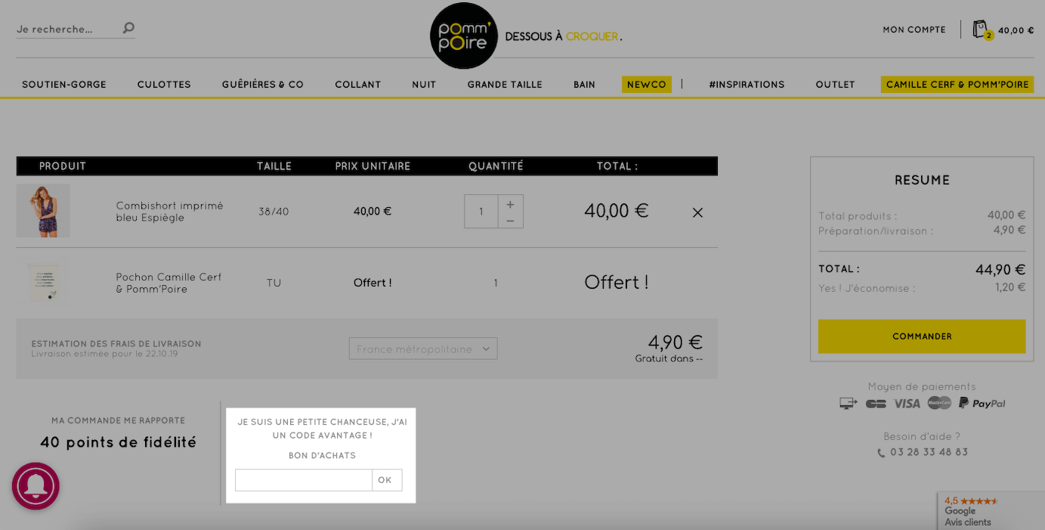Remove the Combishort item with the X
This screenshot has height=530, width=1045.
point(697,212)
